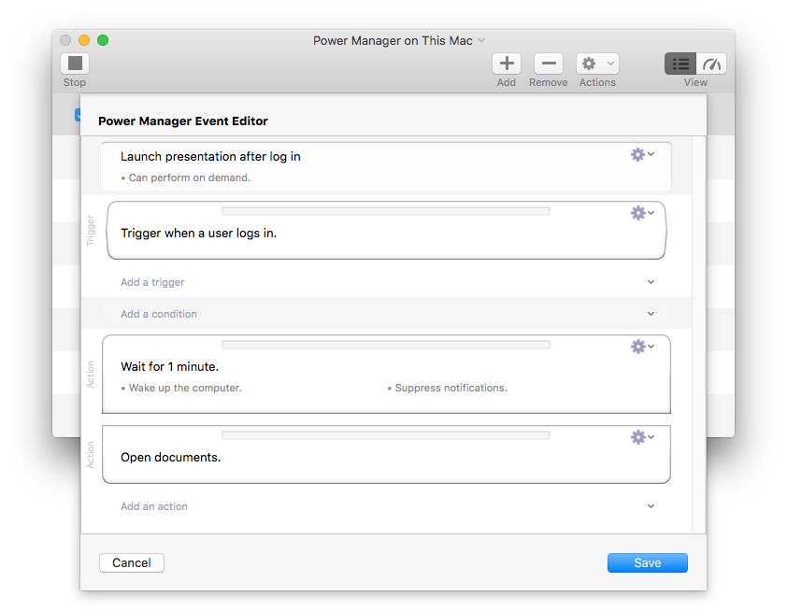The image size is (787, 610).
Task: Click the Stop scheduler button
Action: click(75, 64)
